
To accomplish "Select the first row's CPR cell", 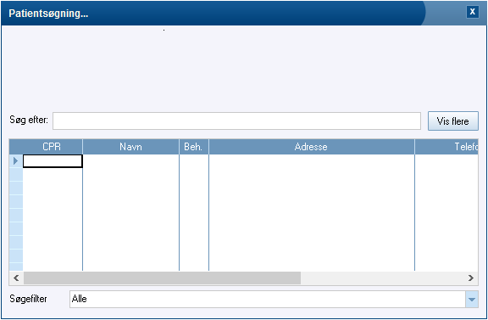I will pyautogui.click(x=53, y=161).
